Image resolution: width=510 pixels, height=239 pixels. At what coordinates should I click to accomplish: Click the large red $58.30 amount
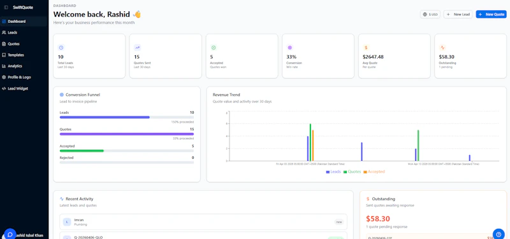click(x=378, y=219)
